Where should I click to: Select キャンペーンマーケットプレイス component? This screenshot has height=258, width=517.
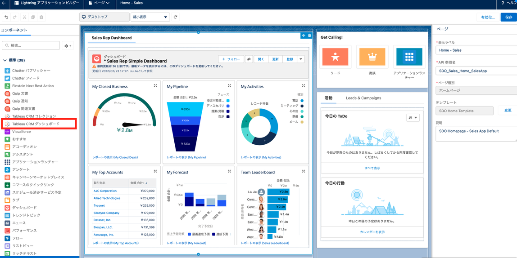click(38, 177)
